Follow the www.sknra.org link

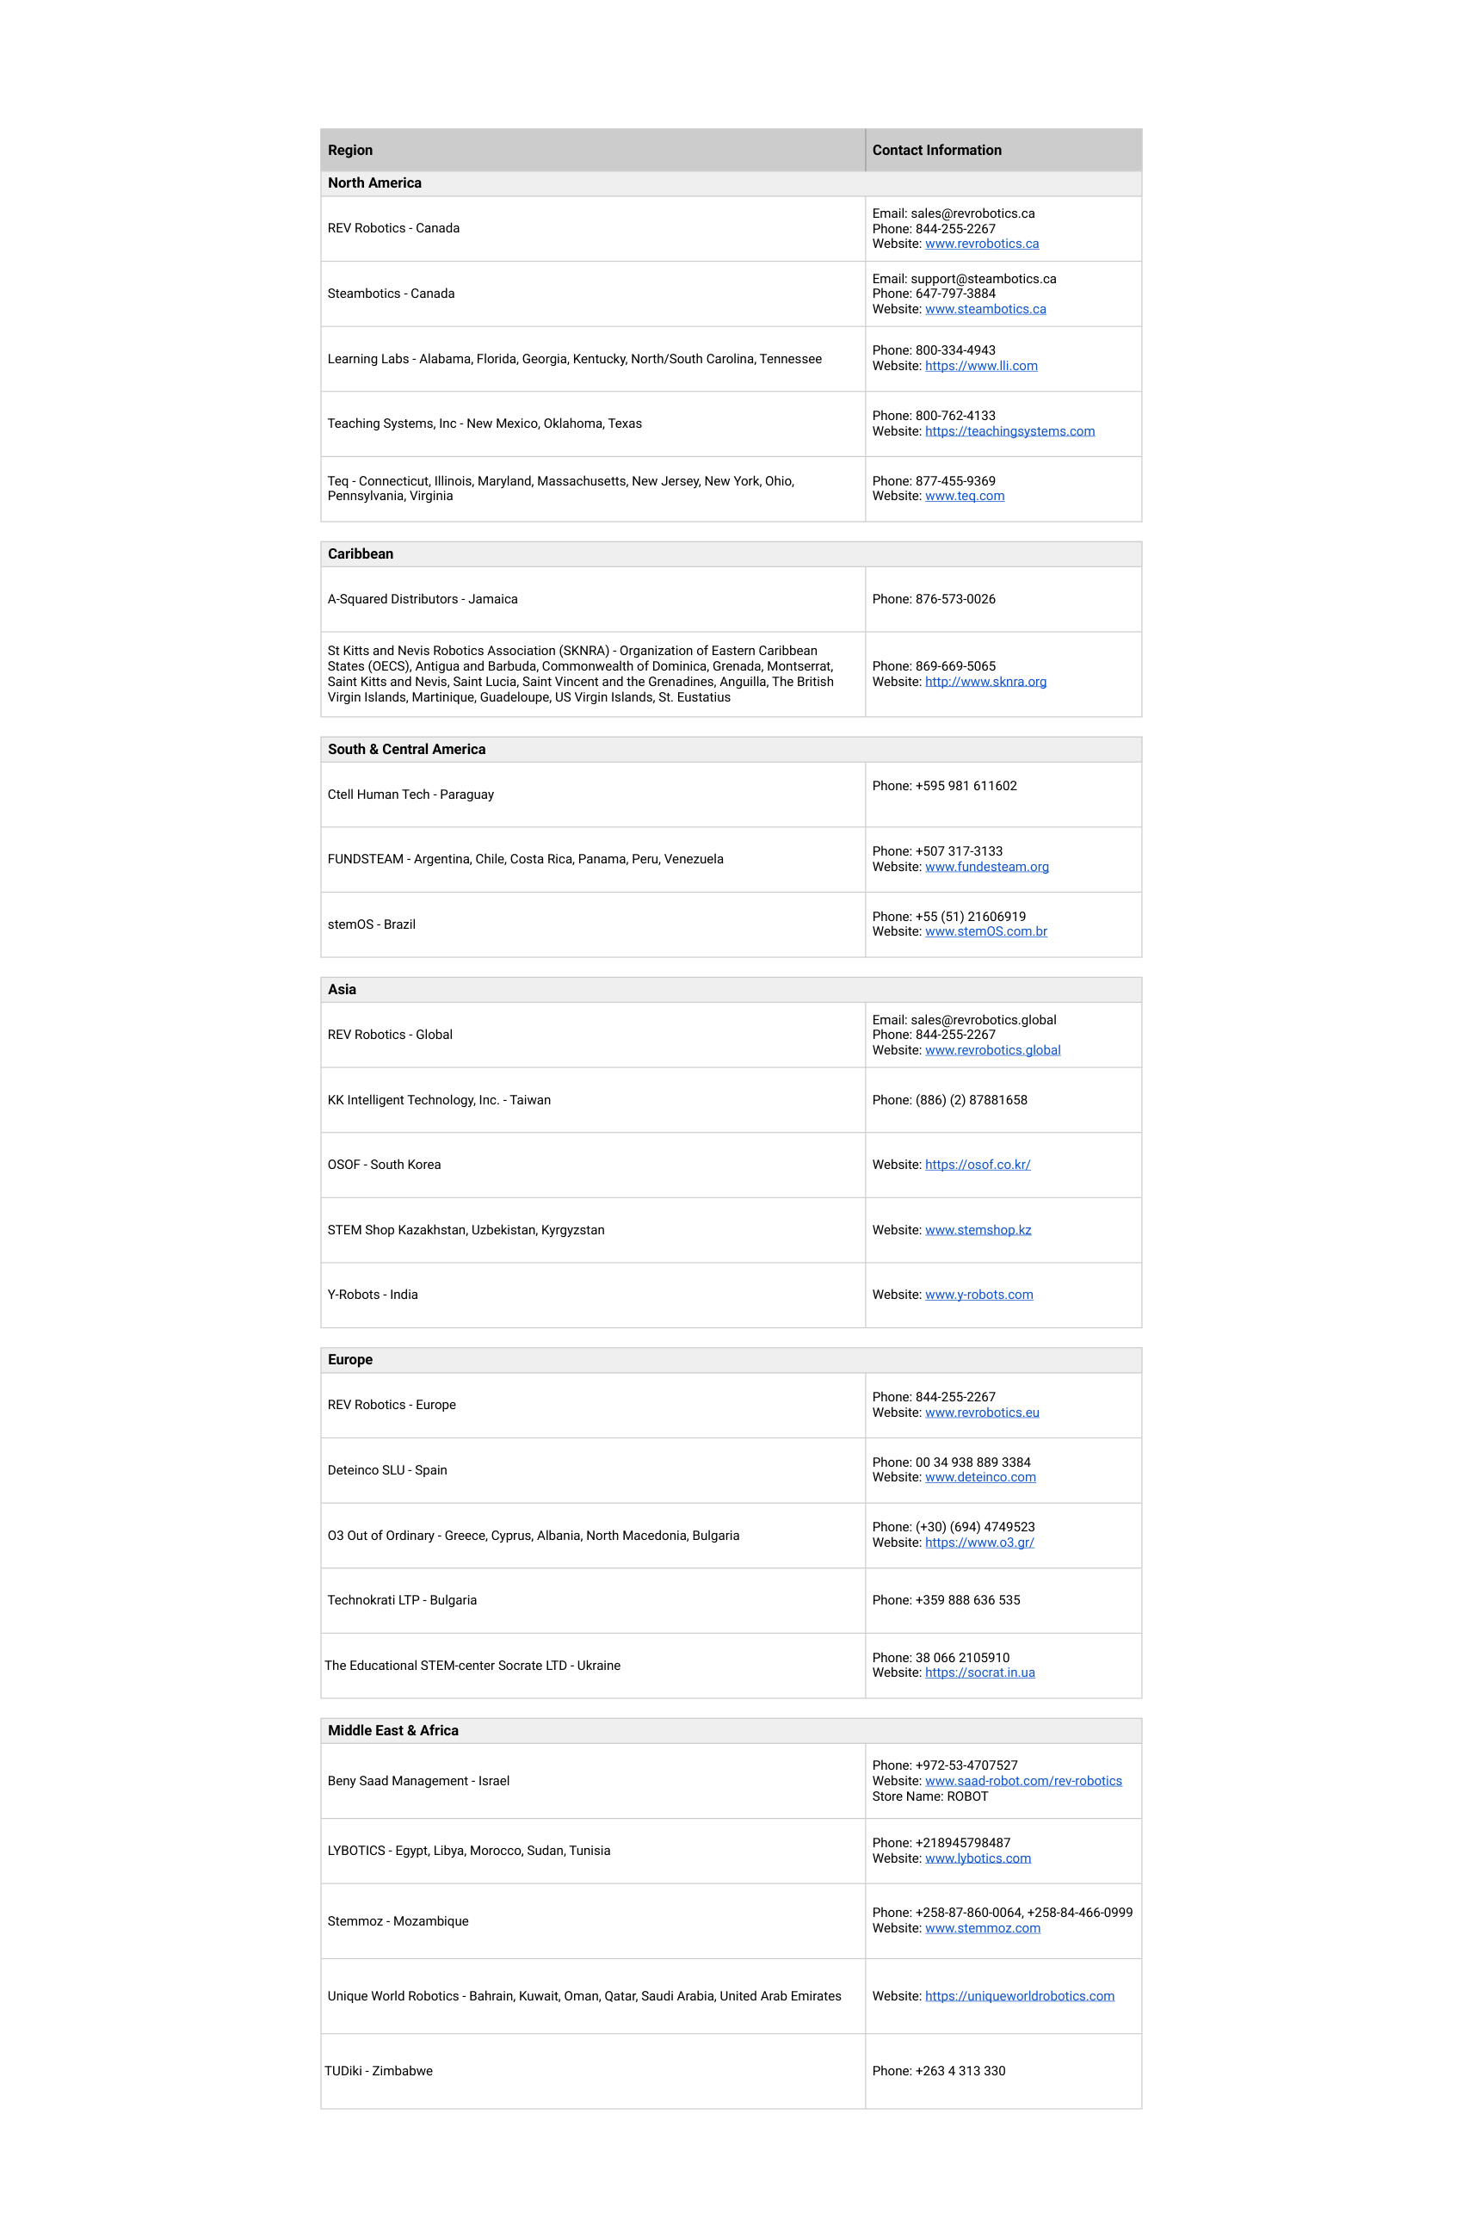[985, 682]
